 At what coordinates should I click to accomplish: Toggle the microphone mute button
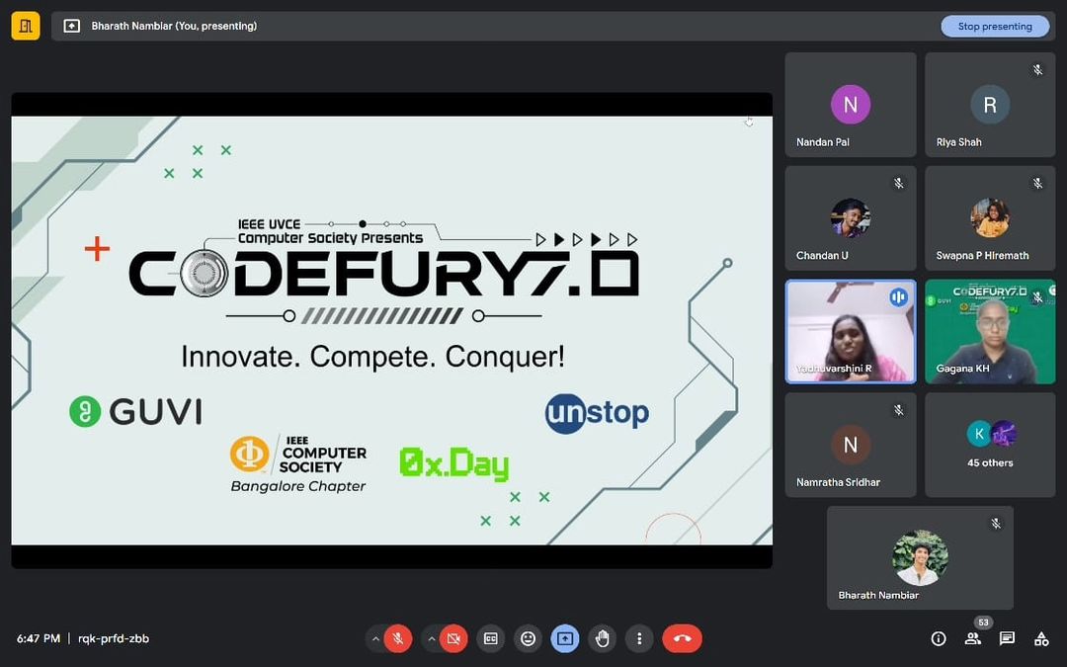tap(398, 638)
